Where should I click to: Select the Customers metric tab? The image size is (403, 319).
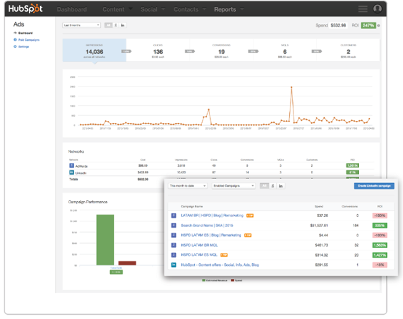pos(348,50)
